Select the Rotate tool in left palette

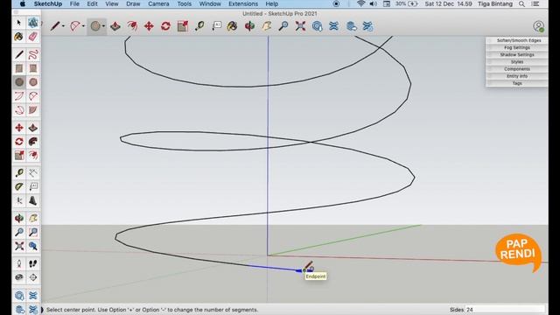pos(19,142)
